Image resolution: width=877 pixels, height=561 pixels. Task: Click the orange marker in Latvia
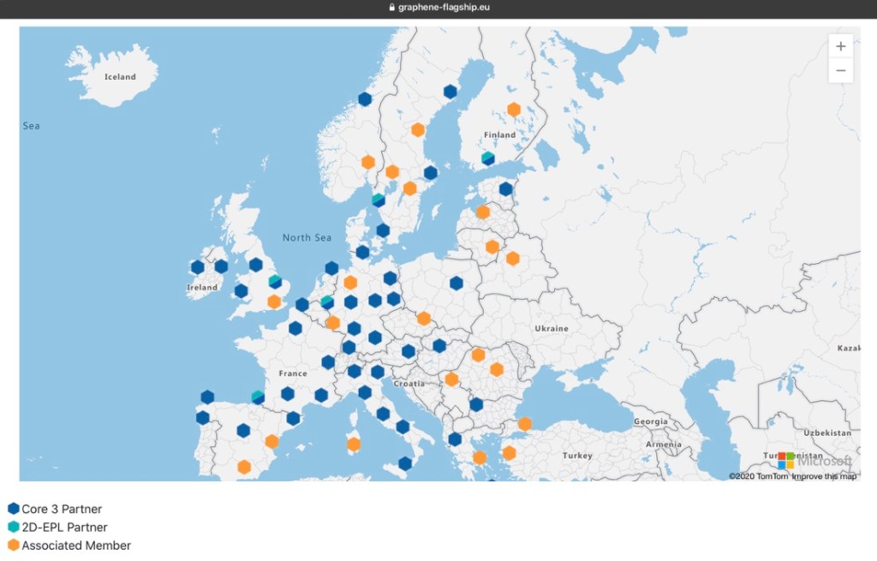click(483, 212)
